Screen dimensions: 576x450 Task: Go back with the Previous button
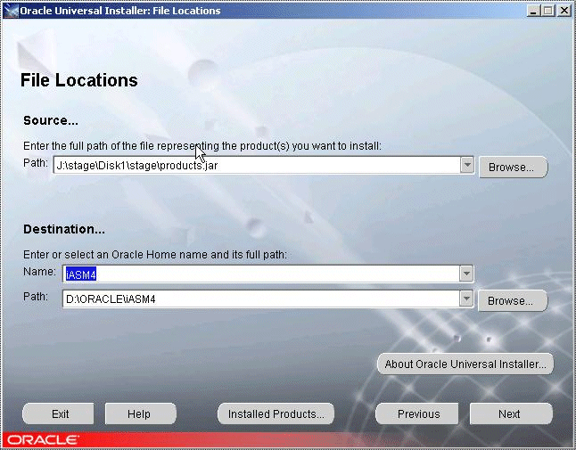point(416,413)
